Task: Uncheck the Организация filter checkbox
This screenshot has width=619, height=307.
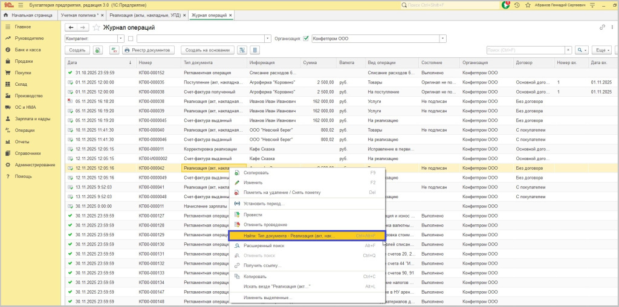Action: 306,39
